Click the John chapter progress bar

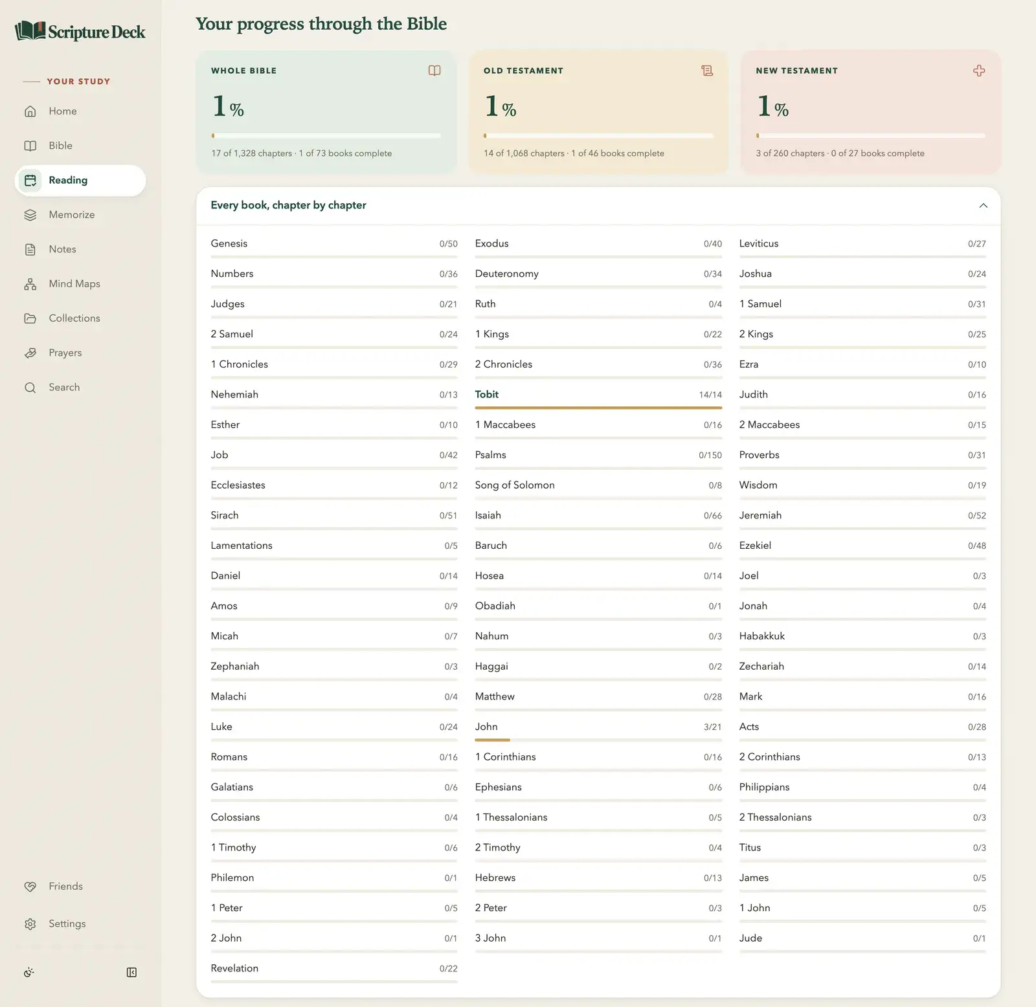598,740
